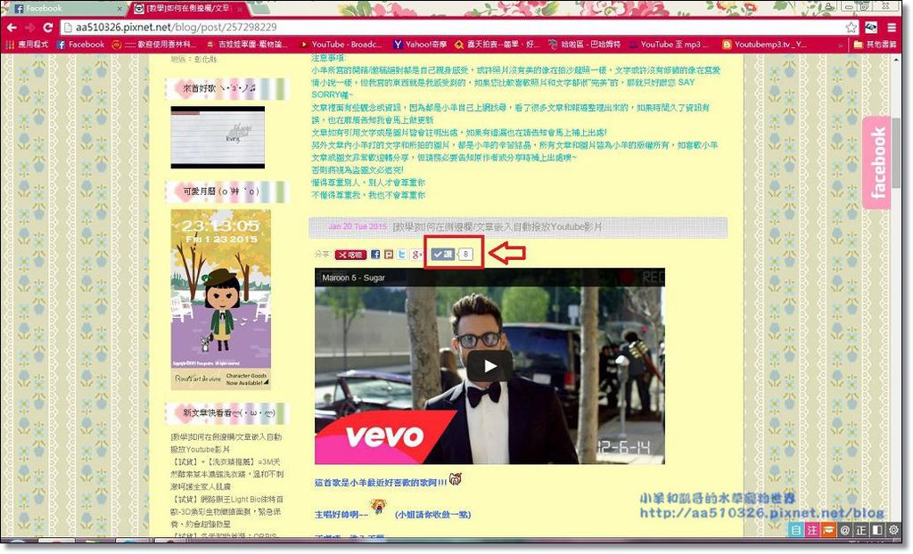The height and width of the screenshot is (554, 913).
Task: Bookmark page with star icon
Action: [851, 28]
